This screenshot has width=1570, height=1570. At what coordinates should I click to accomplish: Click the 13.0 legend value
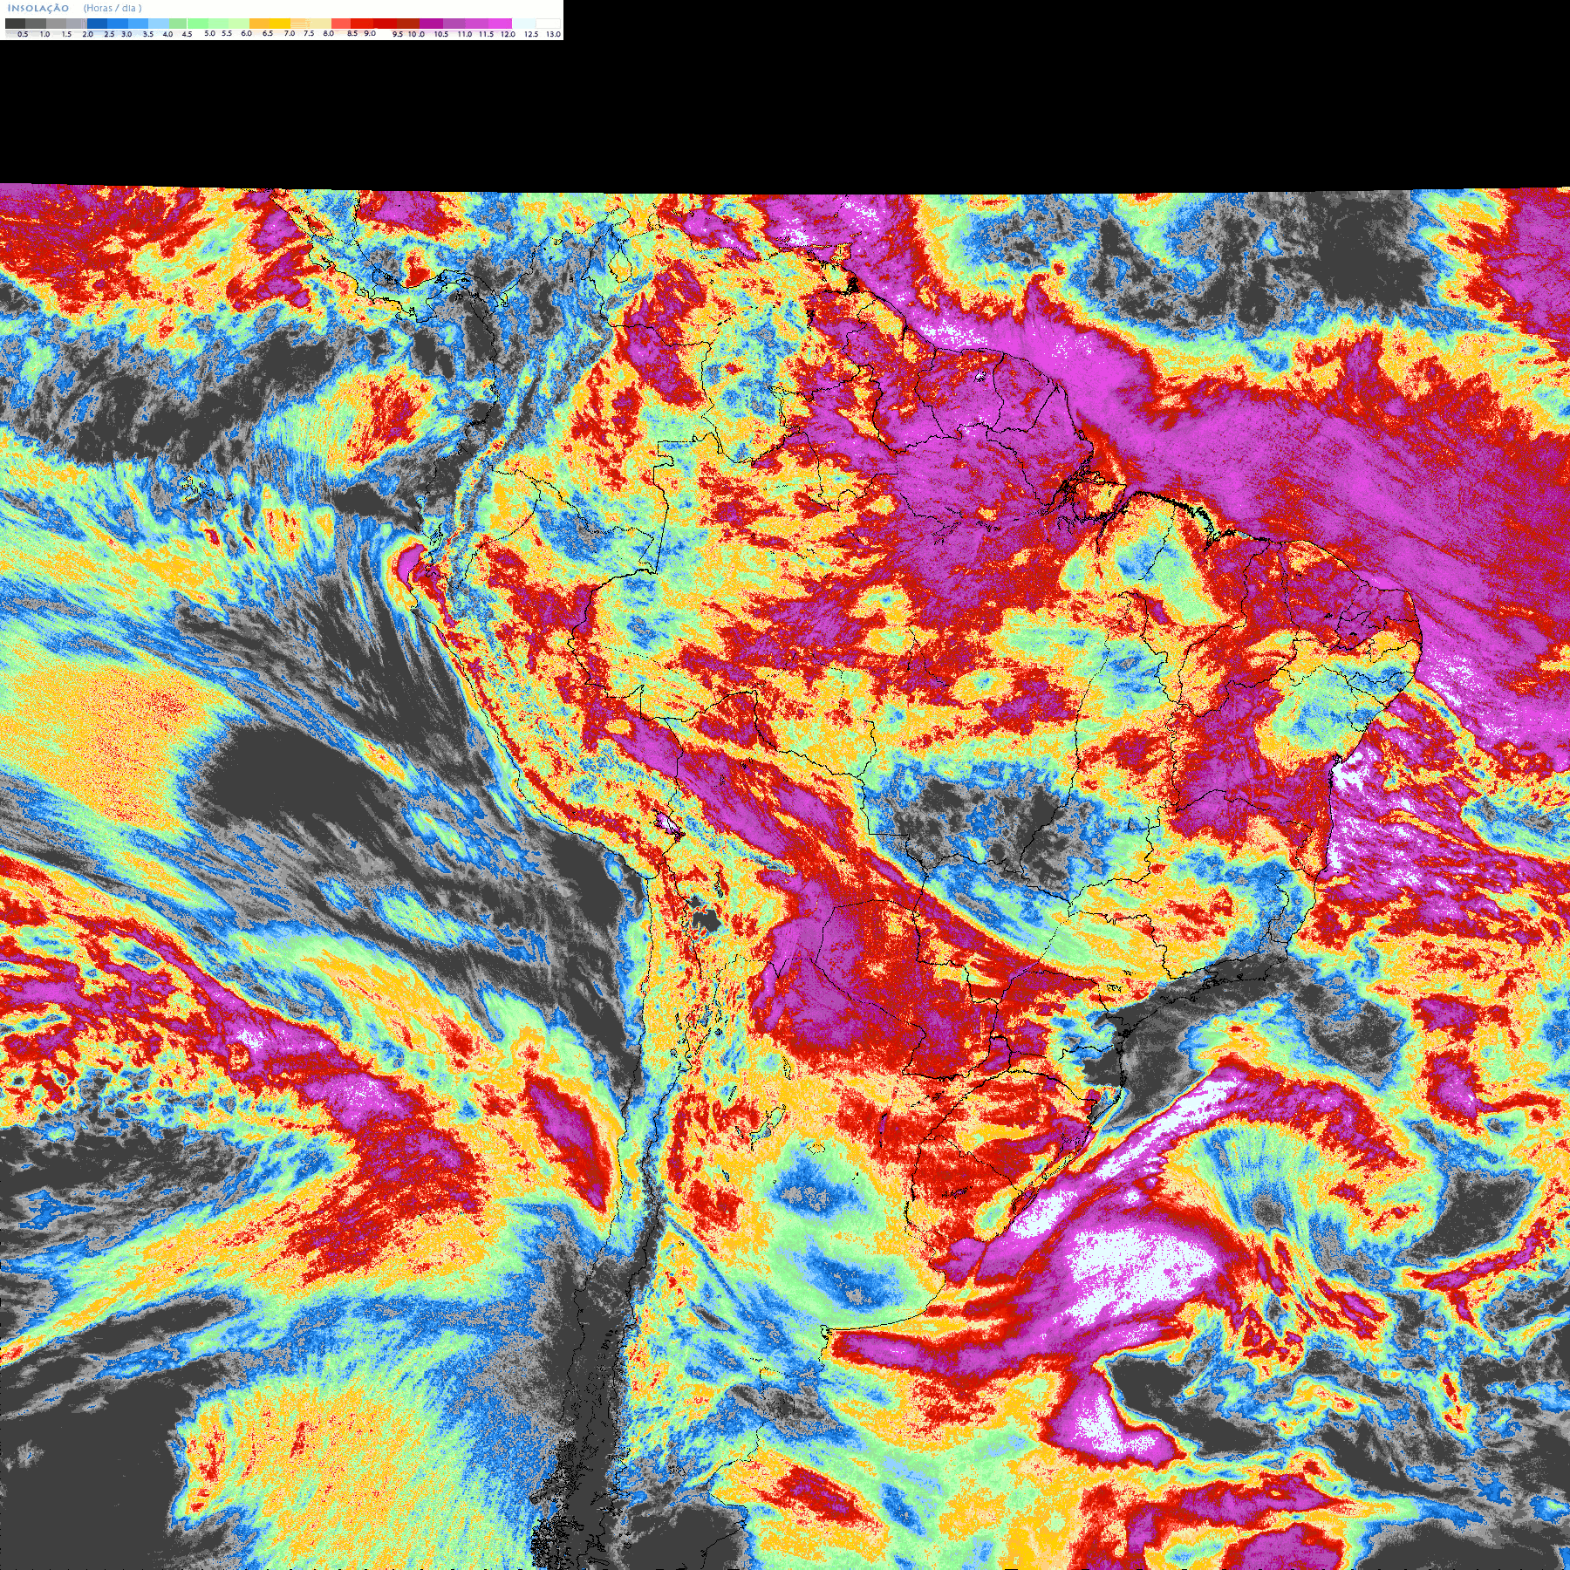click(x=554, y=34)
